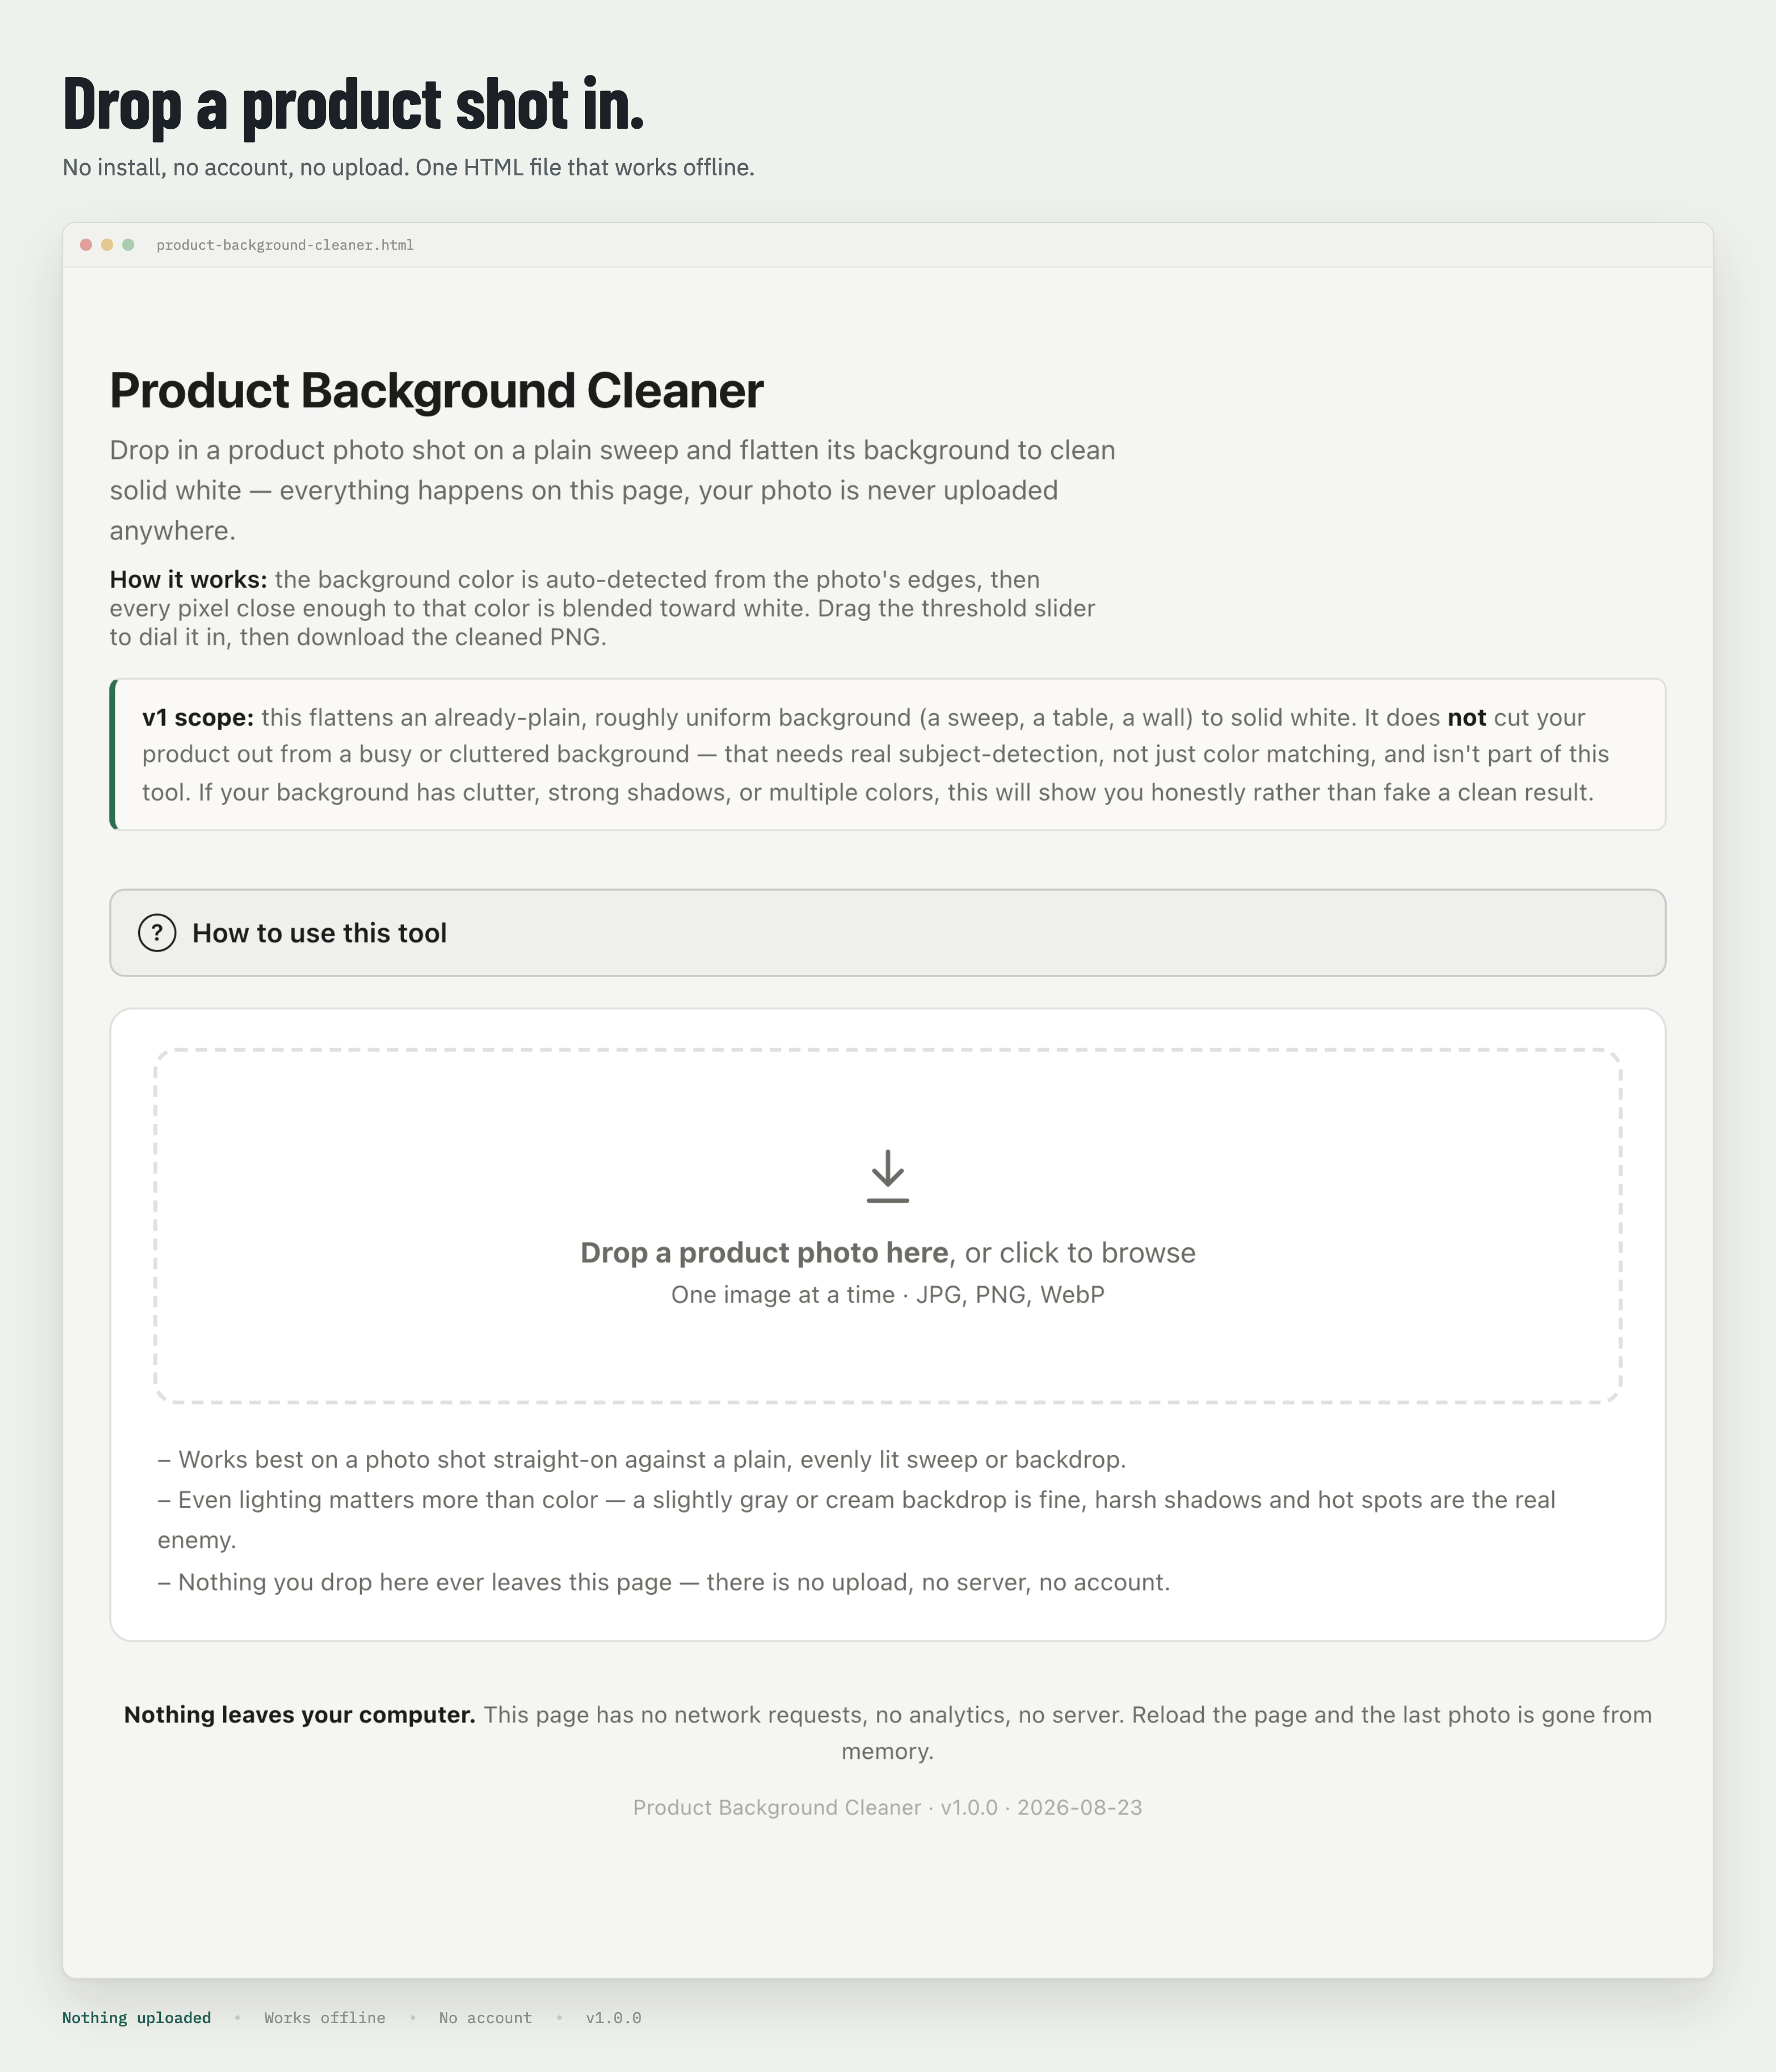Viewport: 1776px width, 2072px height.
Task: Expand the How to use this tool section
Action: pyautogui.click(x=887, y=933)
